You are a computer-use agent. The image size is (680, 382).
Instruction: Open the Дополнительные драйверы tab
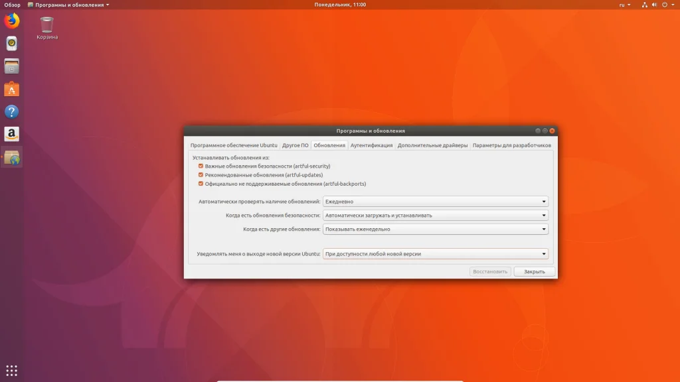coord(432,145)
